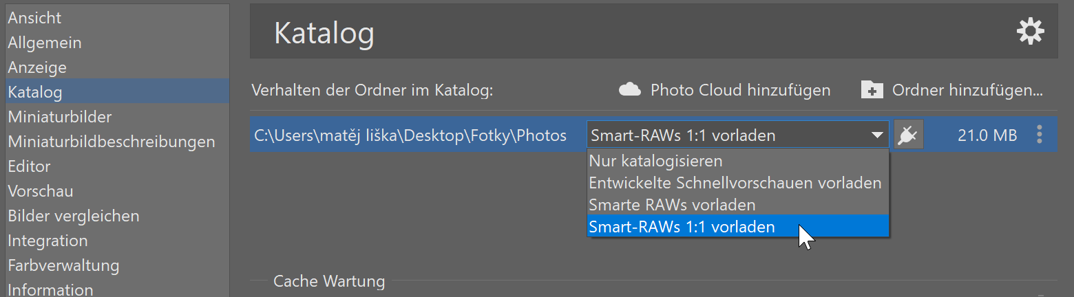Click the cloud icon for Photo Cloud

pos(630,90)
